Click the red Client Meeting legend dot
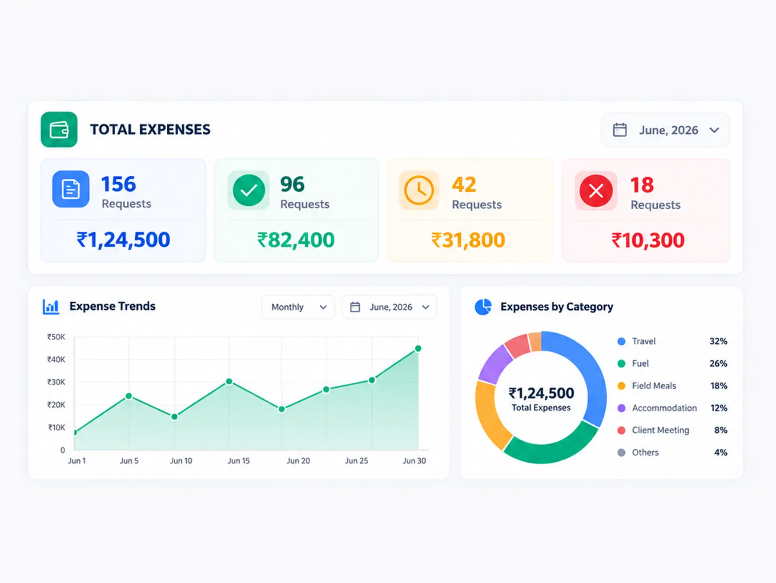This screenshot has height=583, width=776. [x=622, y=430]
